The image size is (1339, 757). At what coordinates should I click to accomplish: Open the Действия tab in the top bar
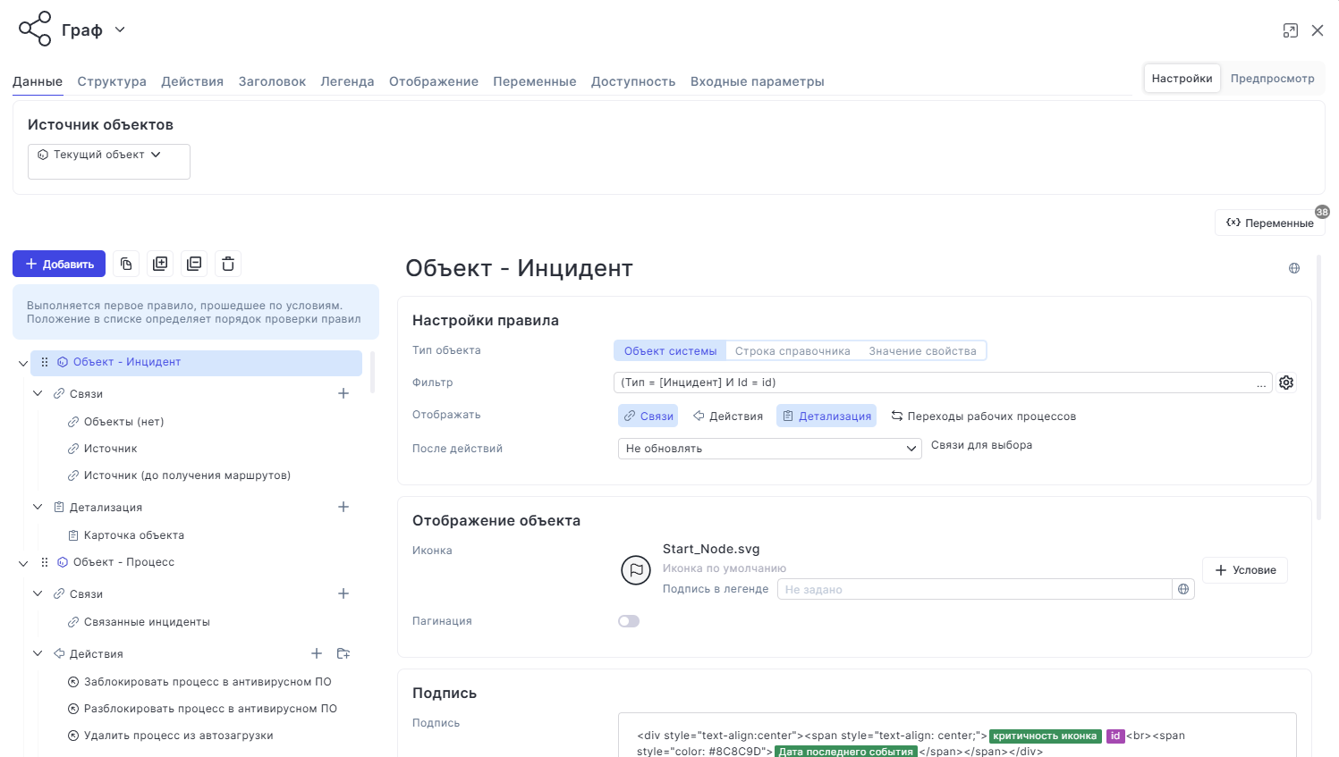(192, 81)
